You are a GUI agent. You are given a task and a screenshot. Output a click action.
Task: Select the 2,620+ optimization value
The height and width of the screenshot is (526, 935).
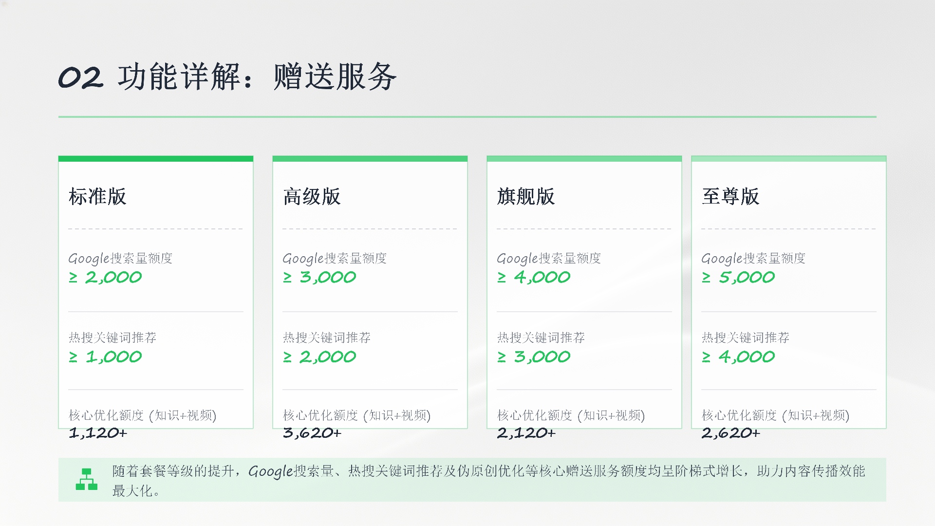731,432
